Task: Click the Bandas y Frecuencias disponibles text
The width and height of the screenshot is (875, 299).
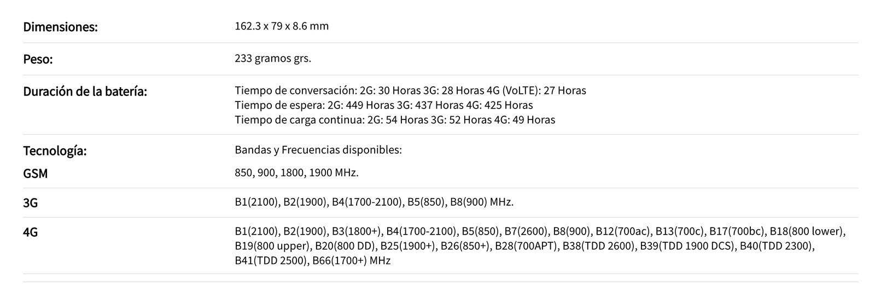Action: coord(318,149)
